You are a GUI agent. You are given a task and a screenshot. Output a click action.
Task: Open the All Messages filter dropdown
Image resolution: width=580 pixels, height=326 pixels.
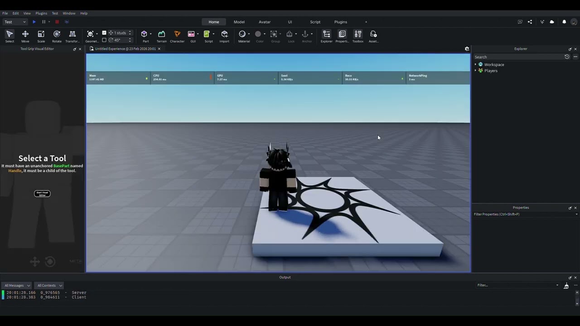(x=17, y=286)
